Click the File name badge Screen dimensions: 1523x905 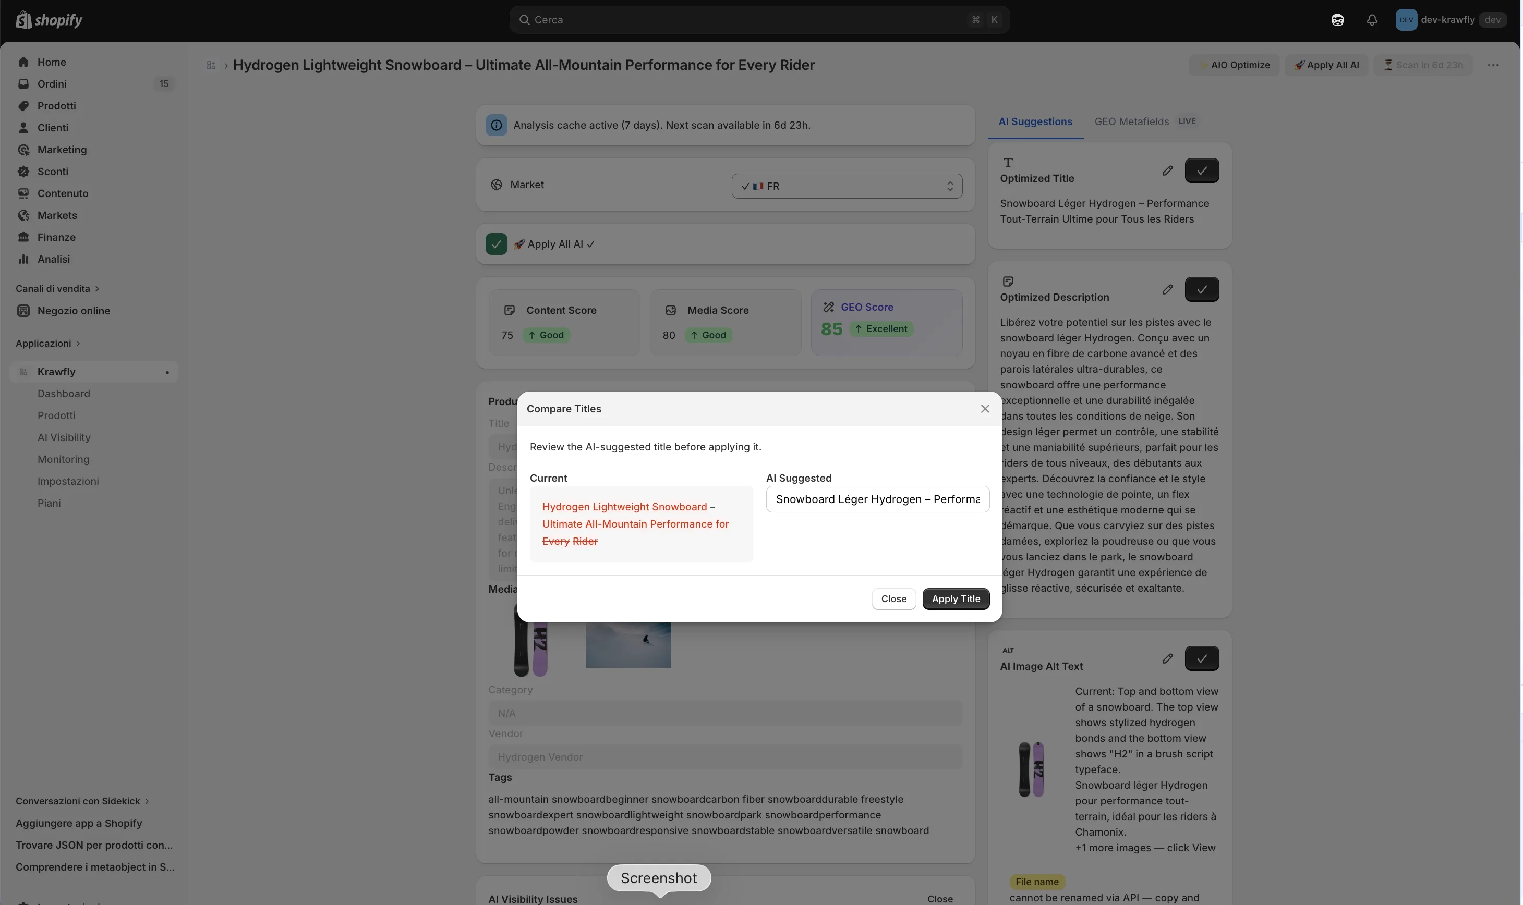(x=1037, y=882)
